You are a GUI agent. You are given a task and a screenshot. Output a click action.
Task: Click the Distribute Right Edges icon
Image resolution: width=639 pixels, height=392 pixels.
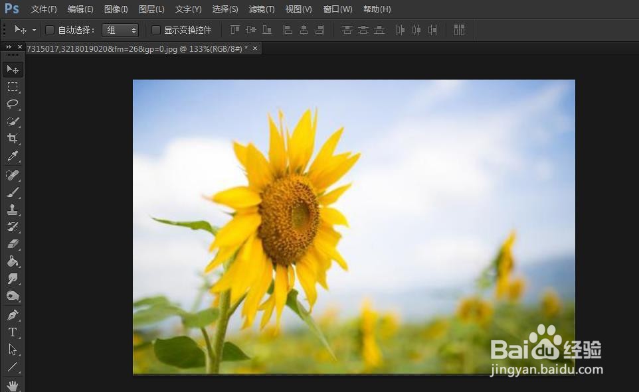pyautogui.click(x=432, y=30)
